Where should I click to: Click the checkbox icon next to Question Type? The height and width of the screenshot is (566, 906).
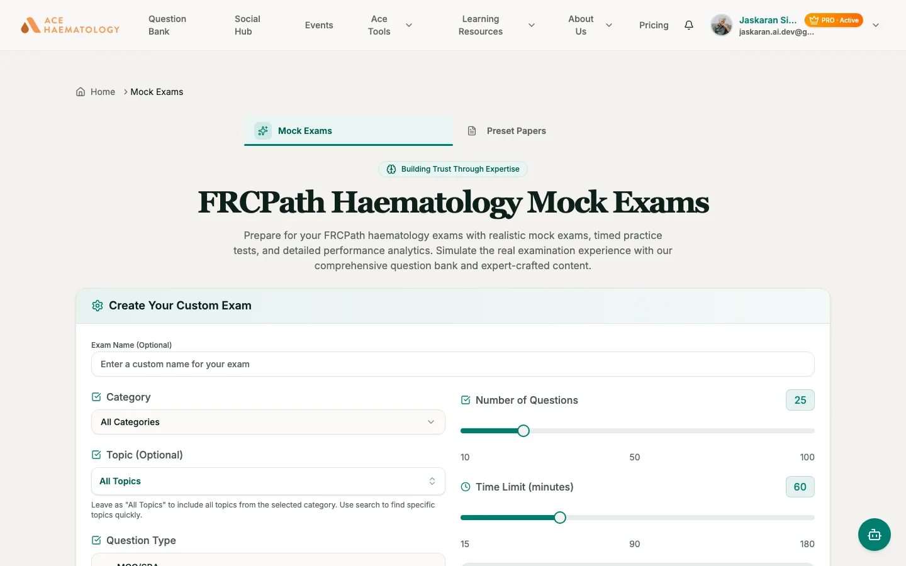96,540
